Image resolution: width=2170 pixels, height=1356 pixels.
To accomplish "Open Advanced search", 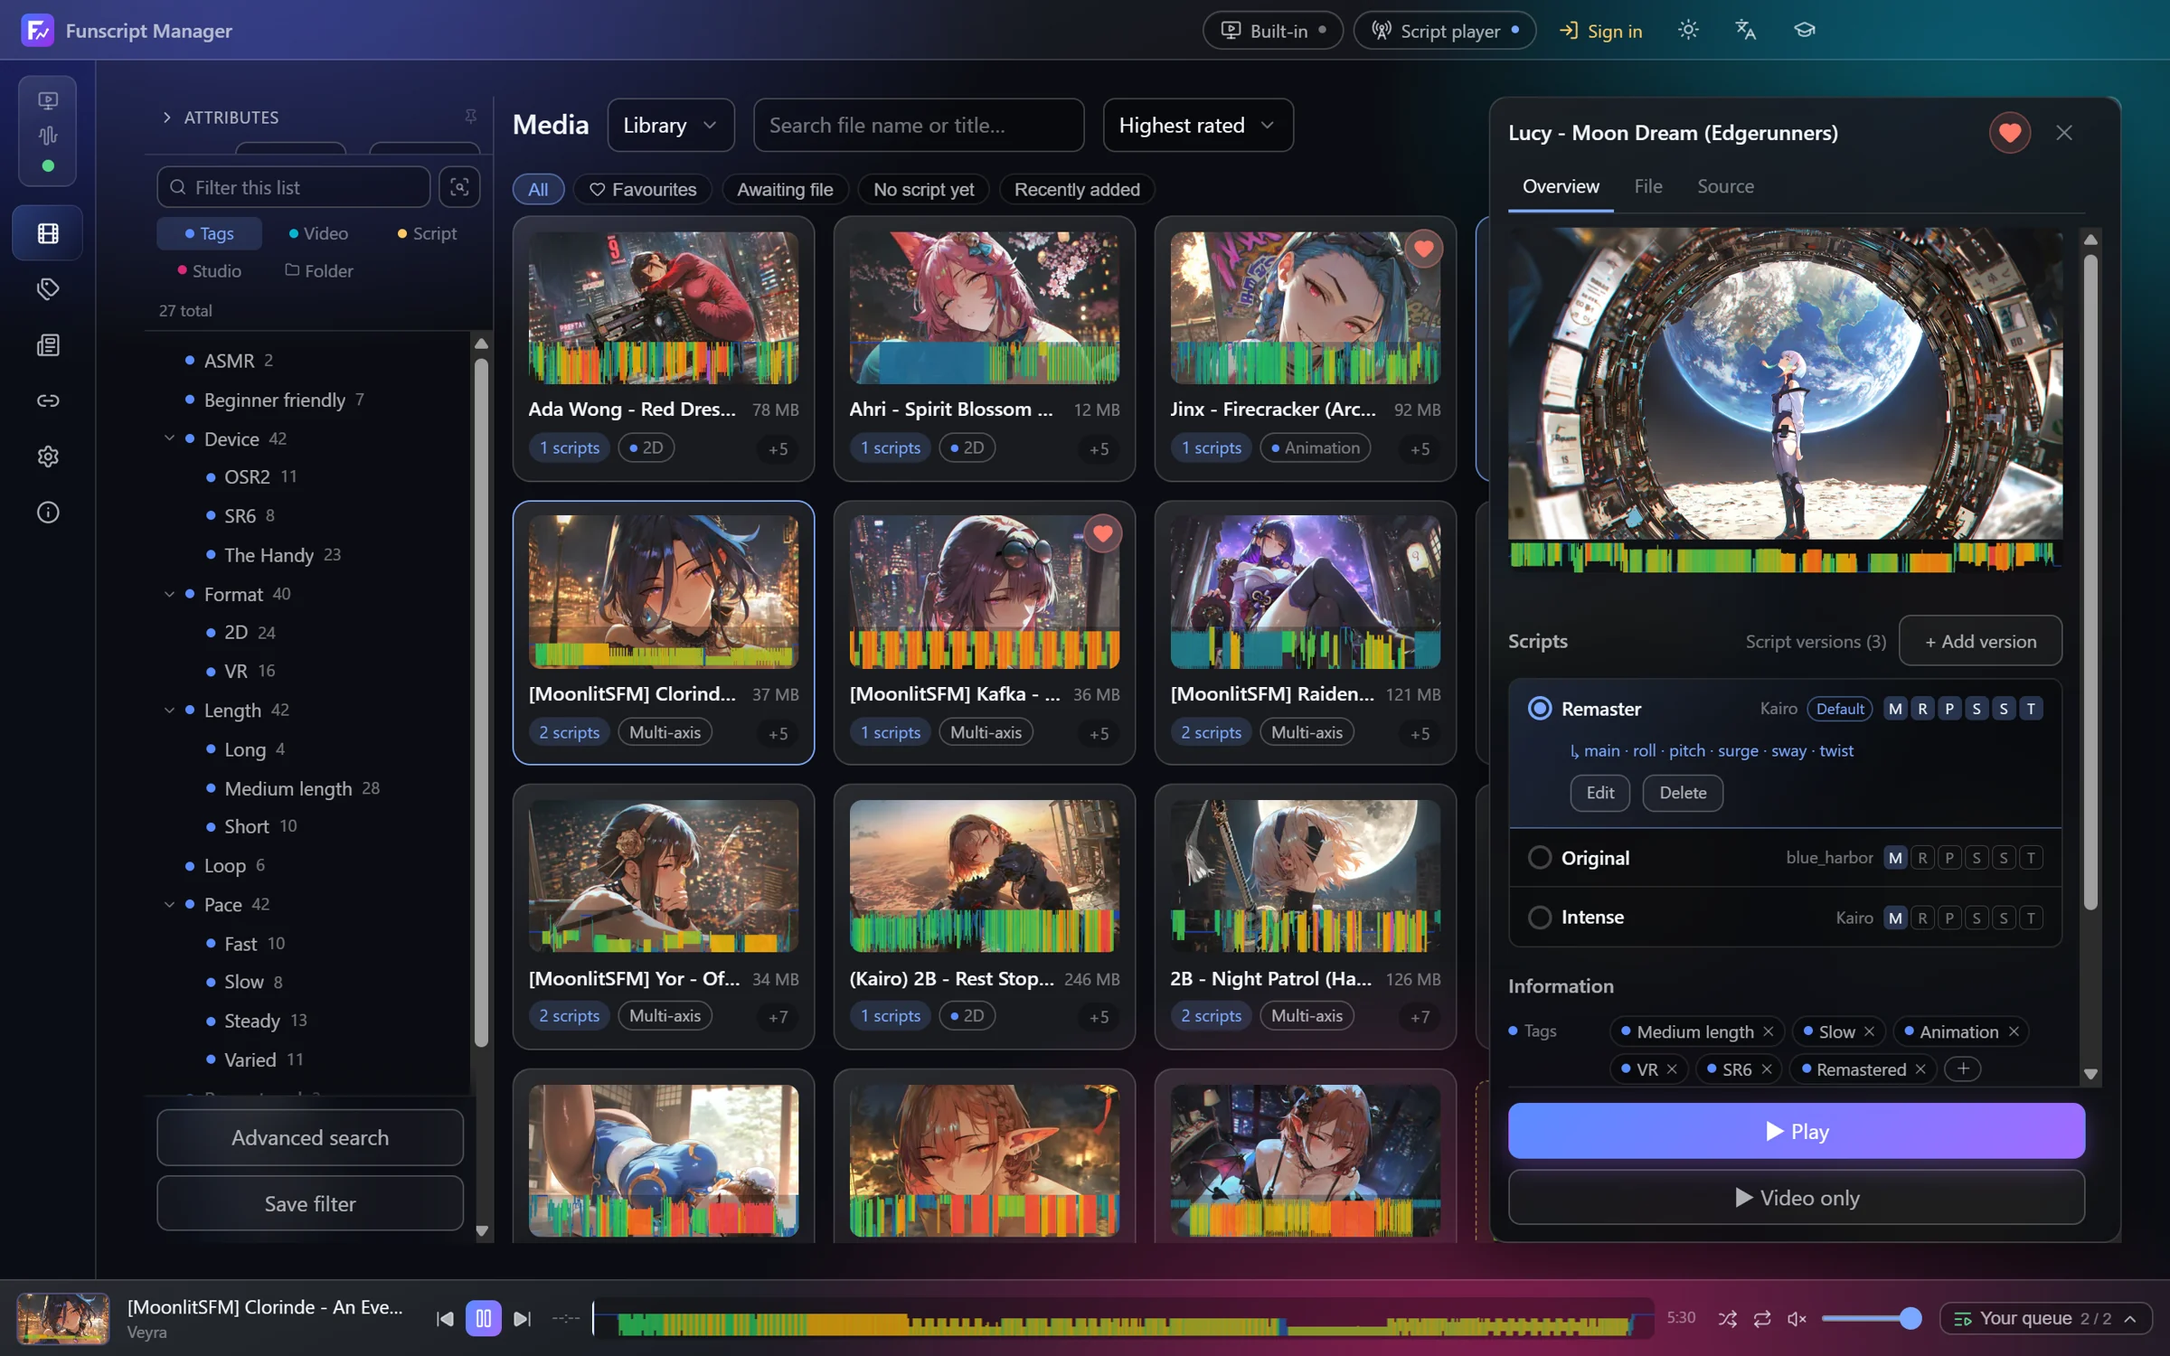I will coord(310,1137).
